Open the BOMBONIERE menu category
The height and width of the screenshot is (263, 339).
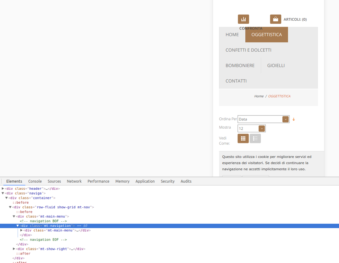240,65
